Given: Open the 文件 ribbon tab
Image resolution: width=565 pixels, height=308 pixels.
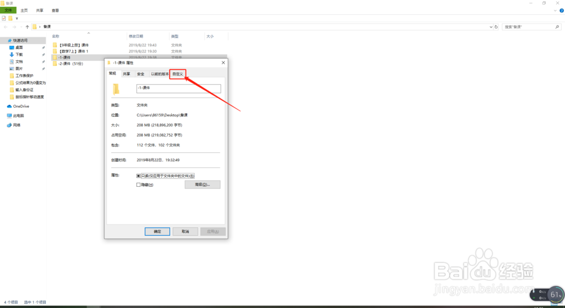Looking at the screenshot, I should 8,10.
